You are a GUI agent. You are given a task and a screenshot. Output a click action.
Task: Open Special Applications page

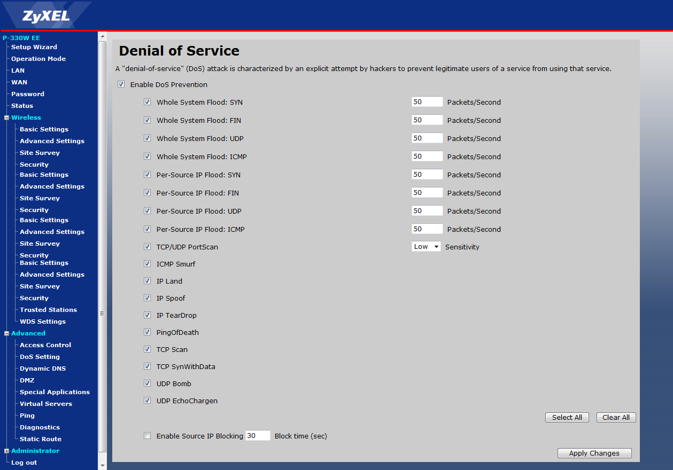(55, 392)
